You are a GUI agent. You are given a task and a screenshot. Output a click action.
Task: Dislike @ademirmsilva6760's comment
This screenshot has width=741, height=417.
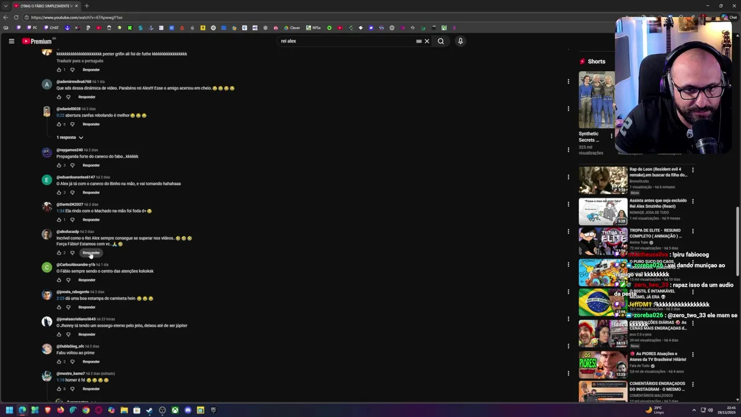point(68,97)
